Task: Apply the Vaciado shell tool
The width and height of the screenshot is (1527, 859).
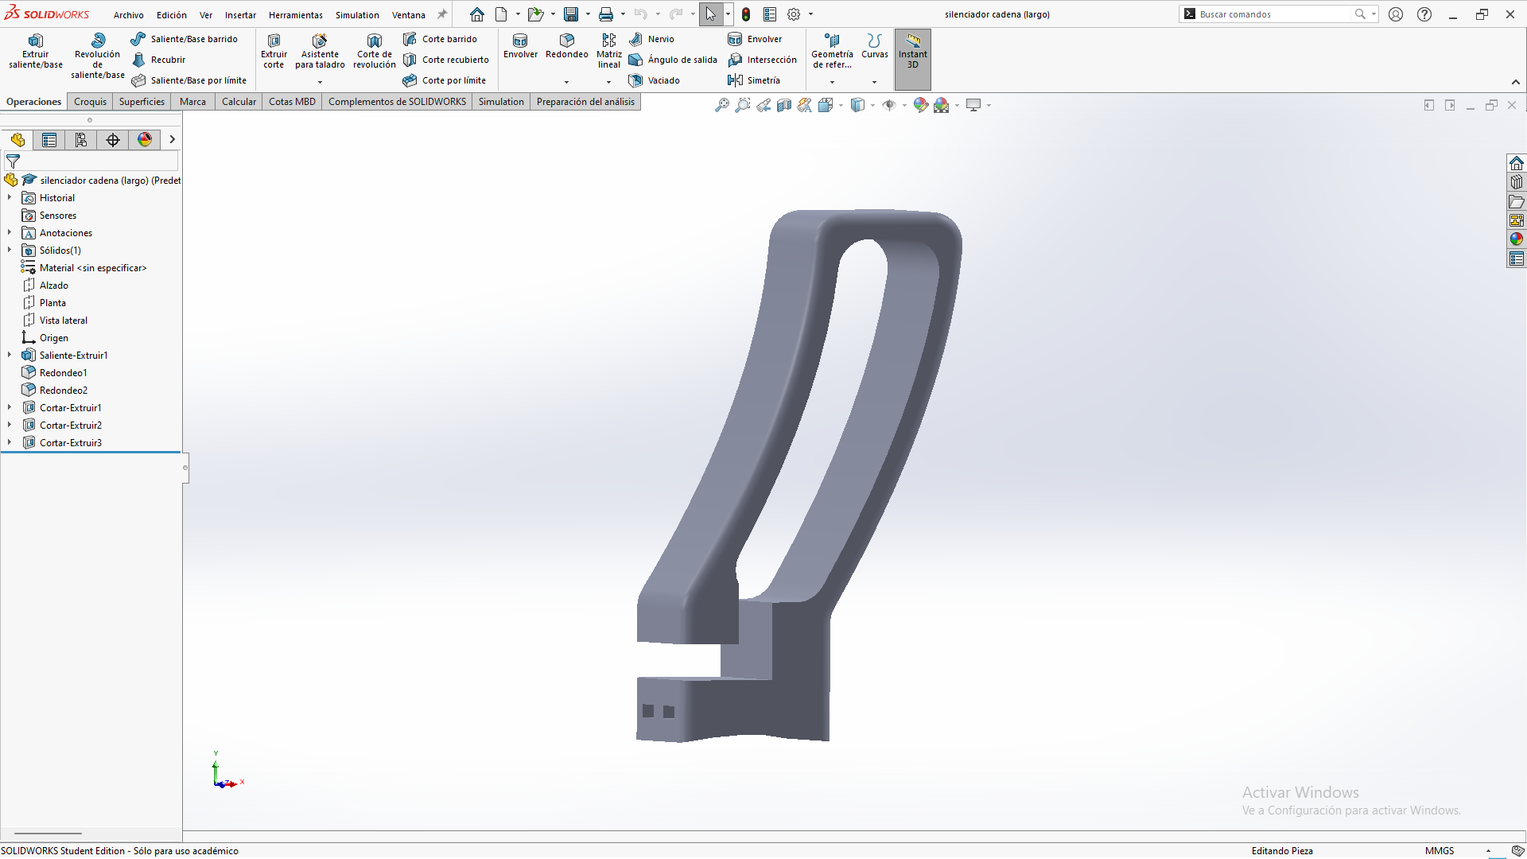Action: (x=655, y=80)
